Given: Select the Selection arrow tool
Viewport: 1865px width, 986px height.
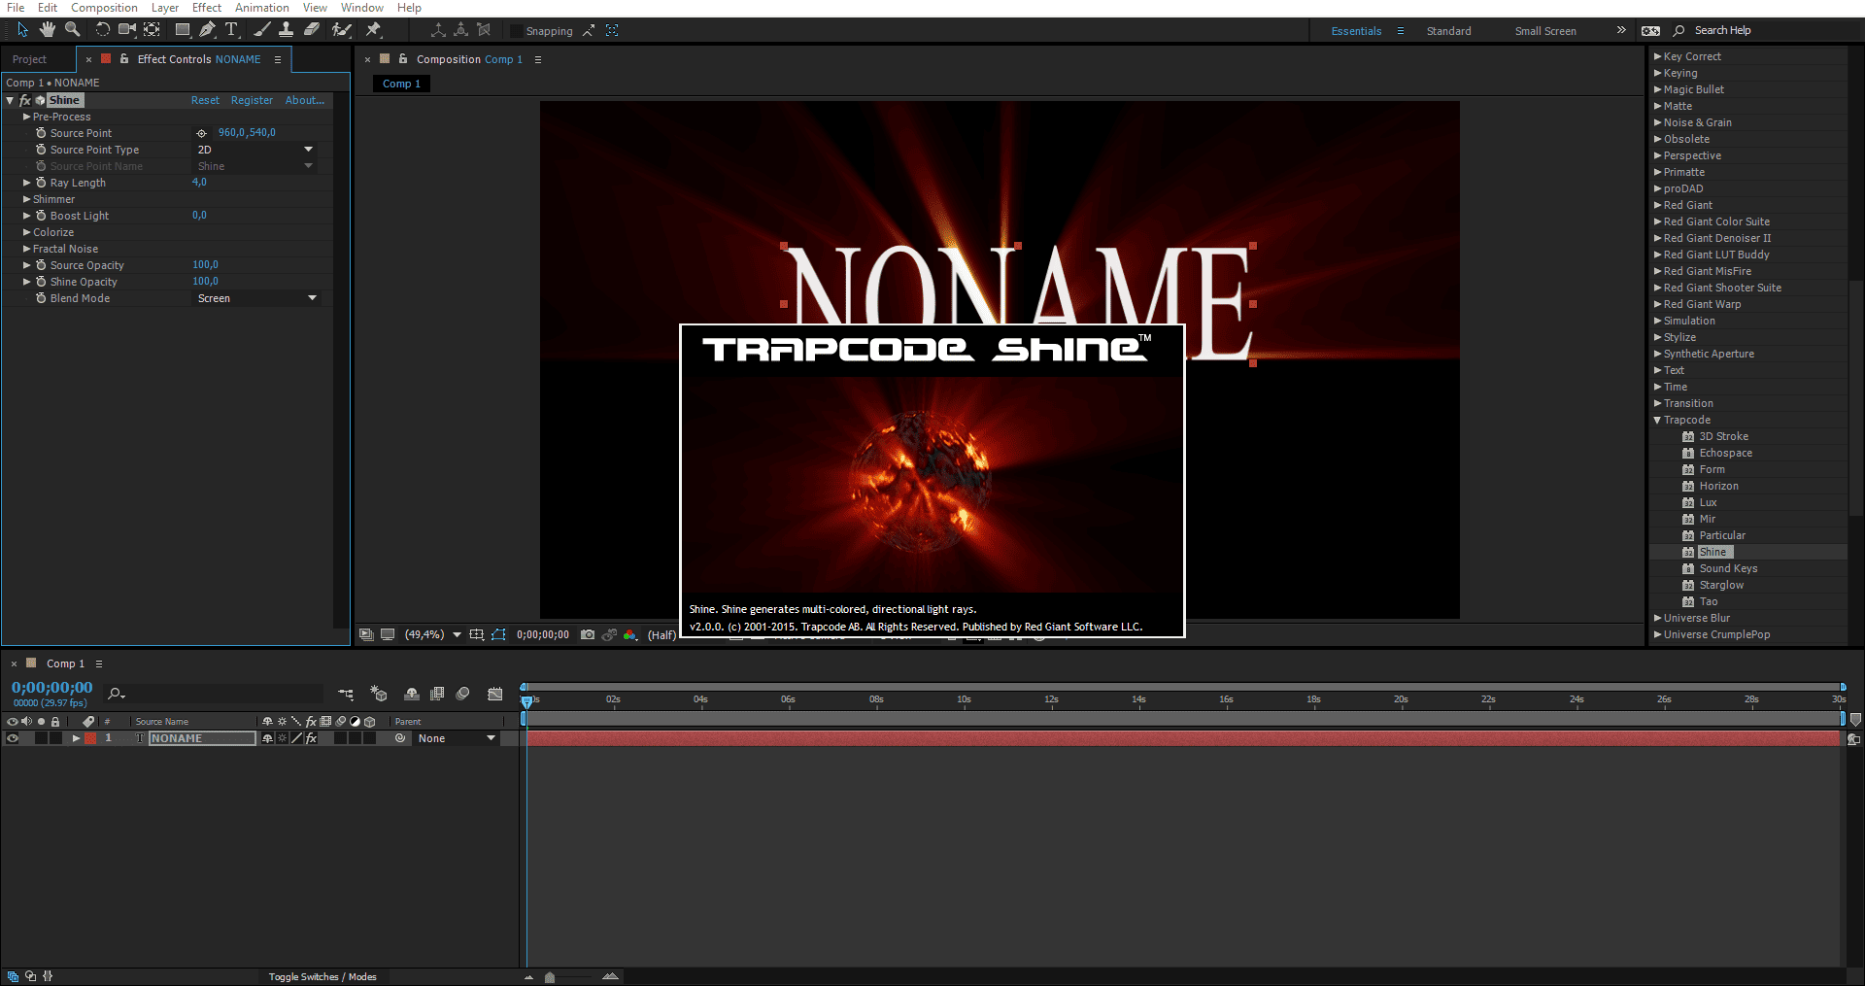Looking at the screenshot, I should 23,30.
